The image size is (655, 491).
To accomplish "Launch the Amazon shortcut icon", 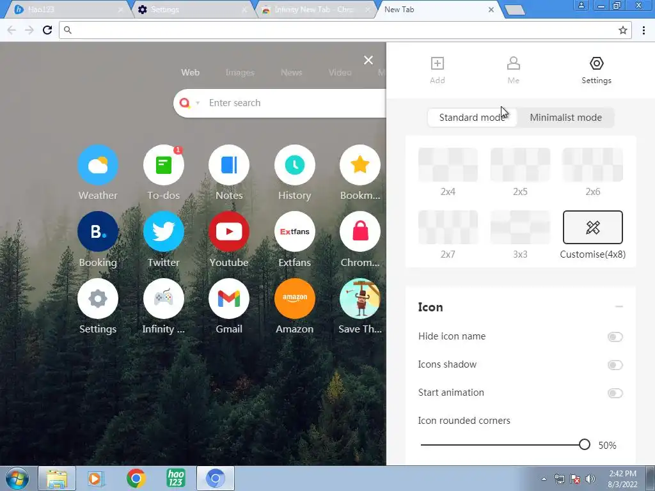I will [294, 299].
